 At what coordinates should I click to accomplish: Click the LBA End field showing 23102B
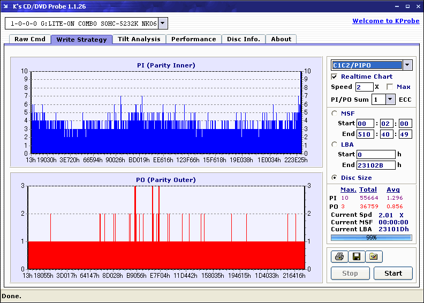[x=376, y=165]
